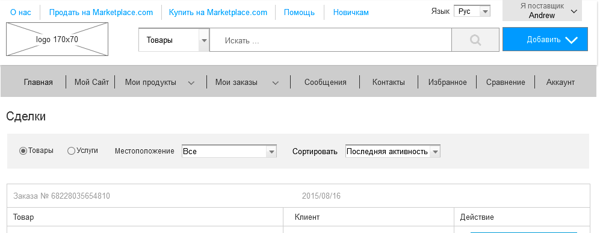Viewport: 600px width, 233px height.
Task: Click the order date 2015/08/16
Action: pos(321,196)
